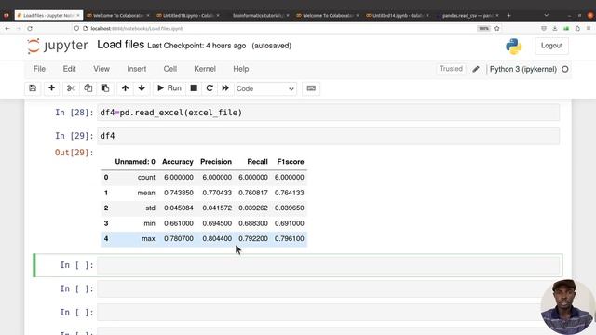Click the browser address bar URL
596x335 pixels.
[x=137, y=29]
